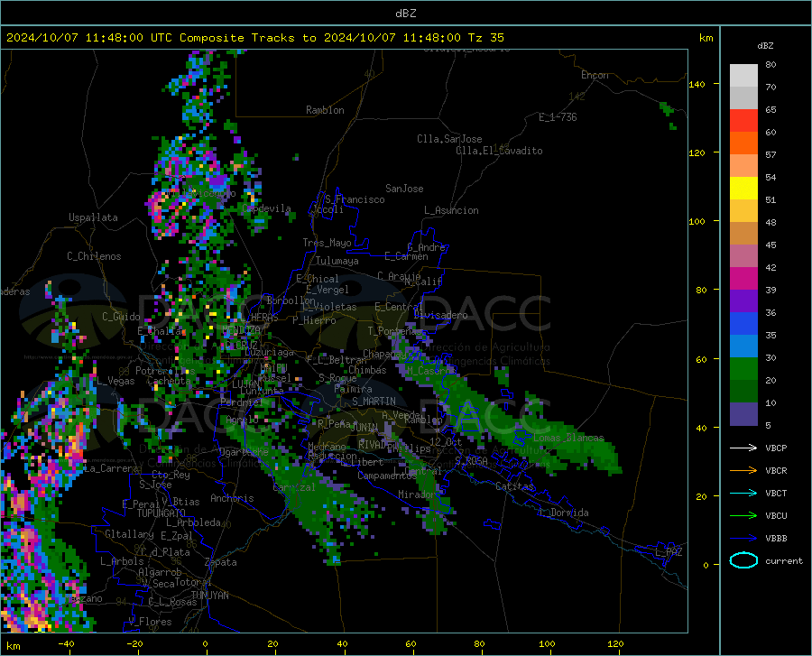Select the 2024/10/07 11:48:00 UTC Composite Tracks header
The image size is (812, 656).
click(254, 38)
